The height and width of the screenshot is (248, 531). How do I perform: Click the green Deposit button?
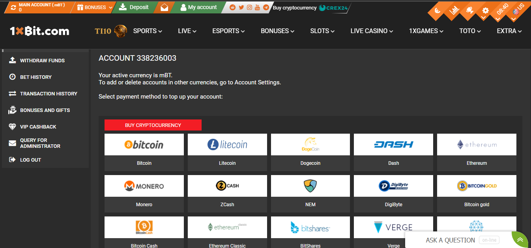(x=134, y=7)
